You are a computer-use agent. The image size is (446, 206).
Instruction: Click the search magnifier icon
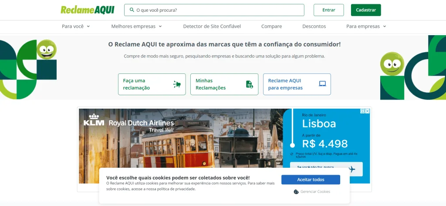132,10
